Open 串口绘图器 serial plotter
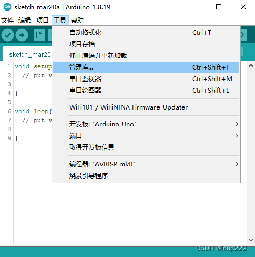Viewport: 255px width, 257px height. (x=146, y=91)
